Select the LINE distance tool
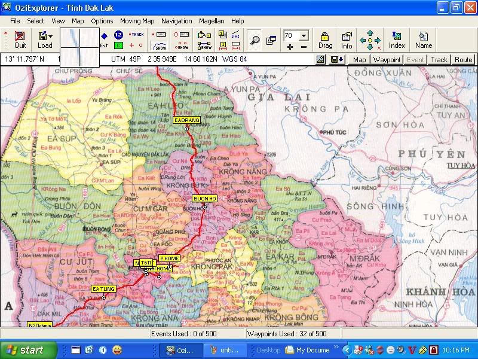 pos(235,35)
